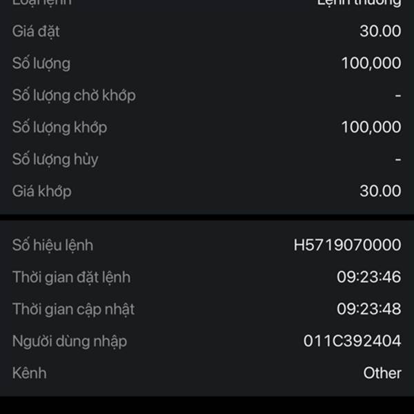
Task: Tap the Thời gian đặt lệnh label
Action: coord(71,277)
